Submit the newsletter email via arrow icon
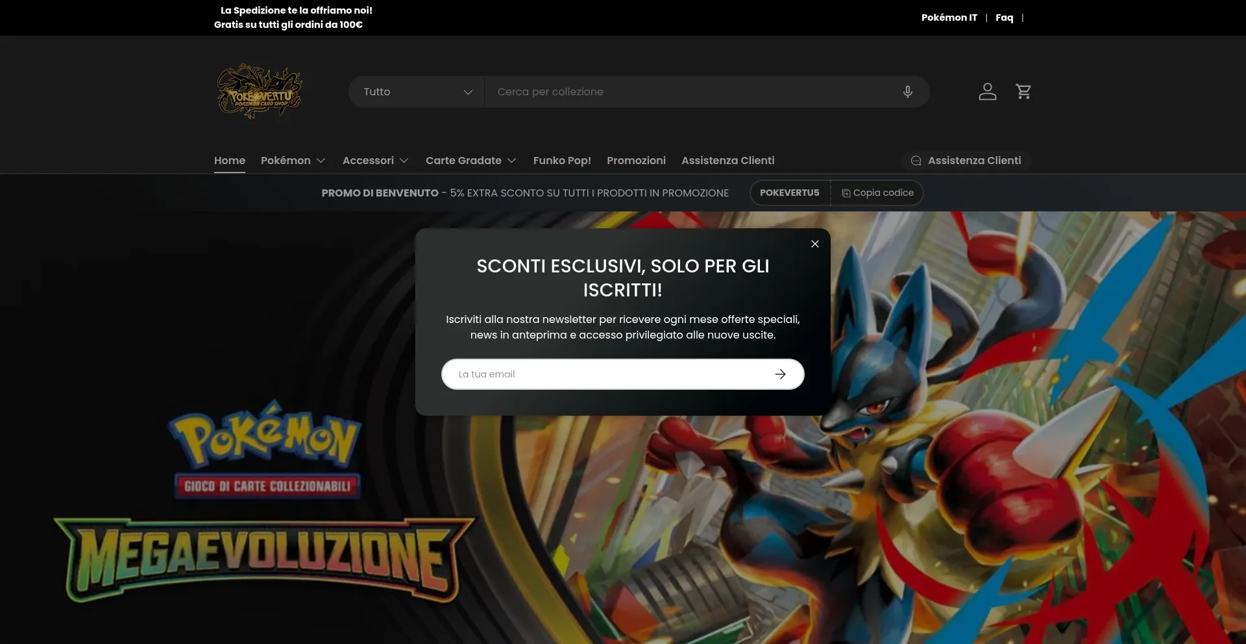The image size is (1246, 644). click(x=781, y=374)
